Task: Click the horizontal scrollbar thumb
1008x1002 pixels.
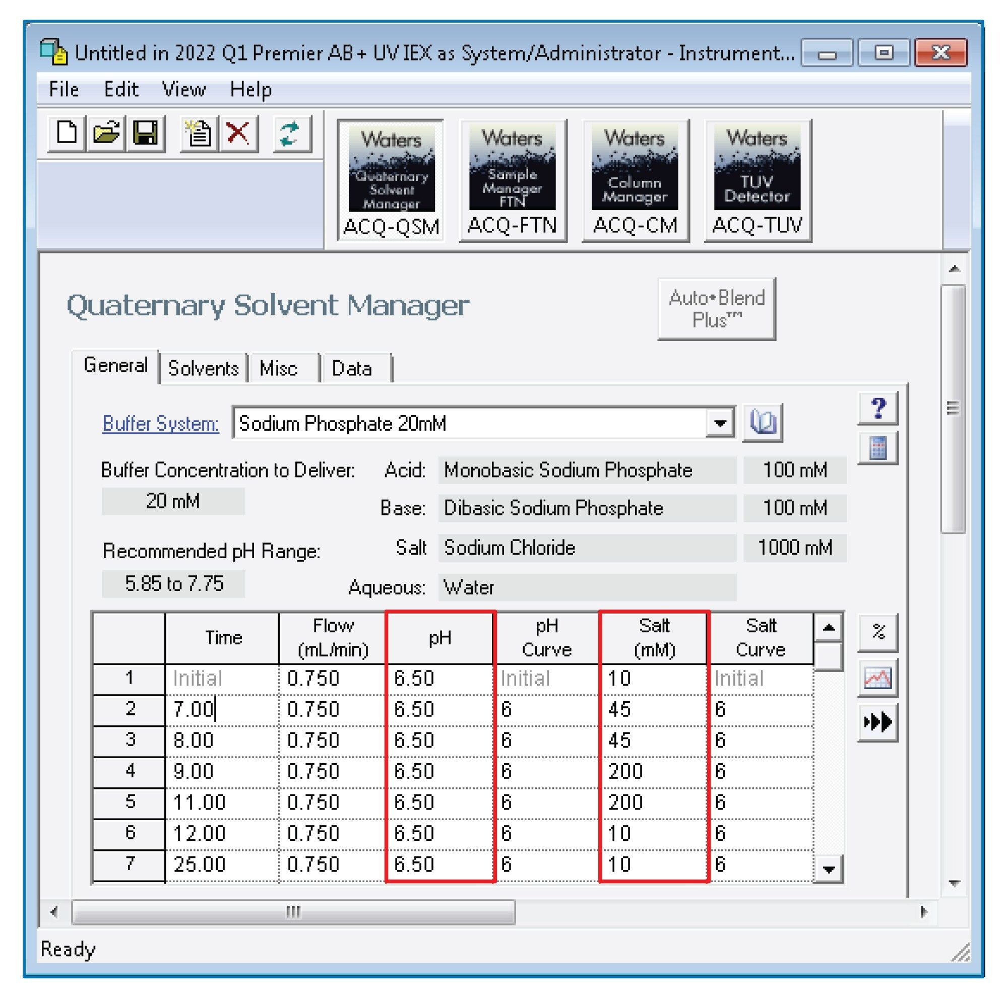Action: 294,912
